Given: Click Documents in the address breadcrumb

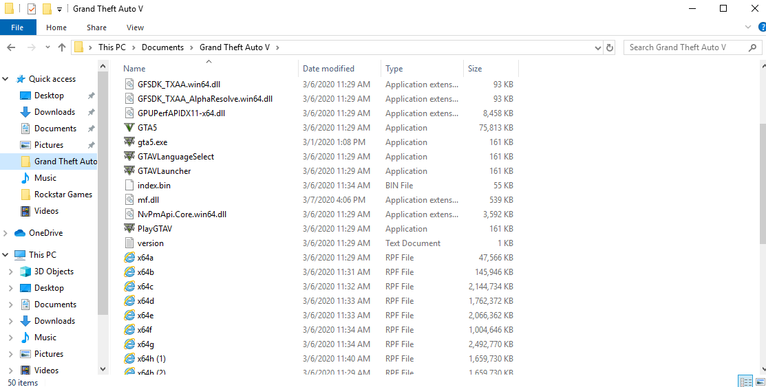Looking at the screenshot, I should tap(162, 47).
